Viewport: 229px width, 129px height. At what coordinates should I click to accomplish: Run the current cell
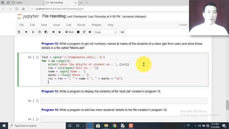pos(69,32)
